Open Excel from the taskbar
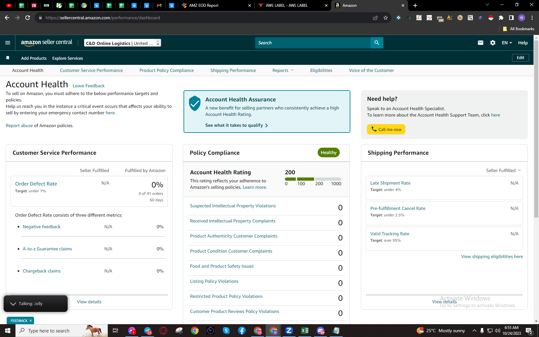The height and width of the screenshot is (337, 539). pos(305,331)
